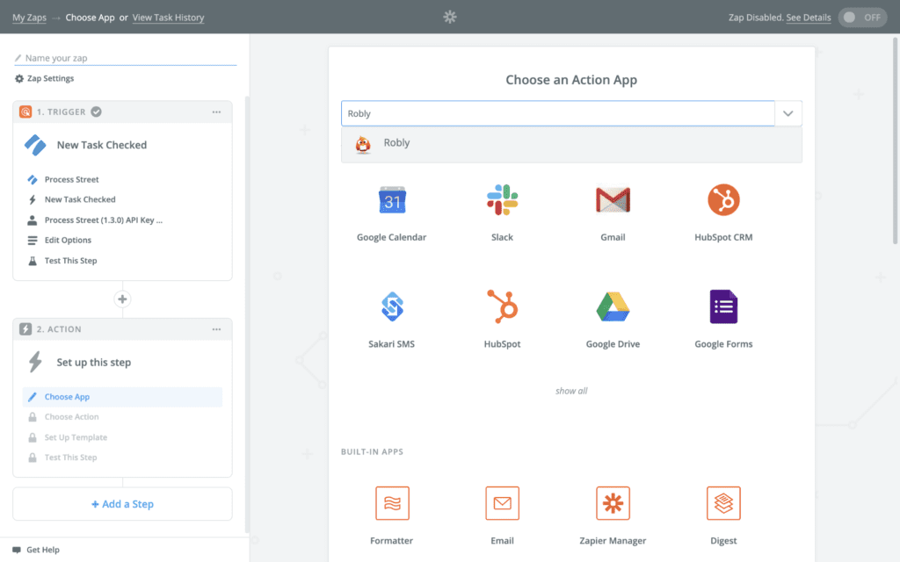Click the action step lightning badge icon
Viewport: 900px width, 562px height.
pyautogui.click(x=25, y=329)
